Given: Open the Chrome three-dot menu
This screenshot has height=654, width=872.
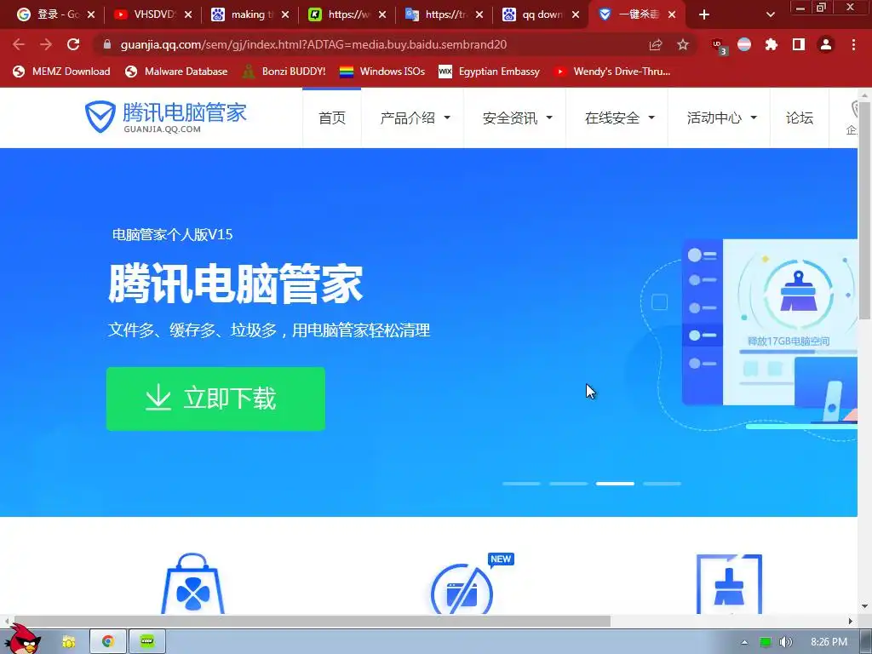Looking at the screenshot, I should click(x=853, y=44).
